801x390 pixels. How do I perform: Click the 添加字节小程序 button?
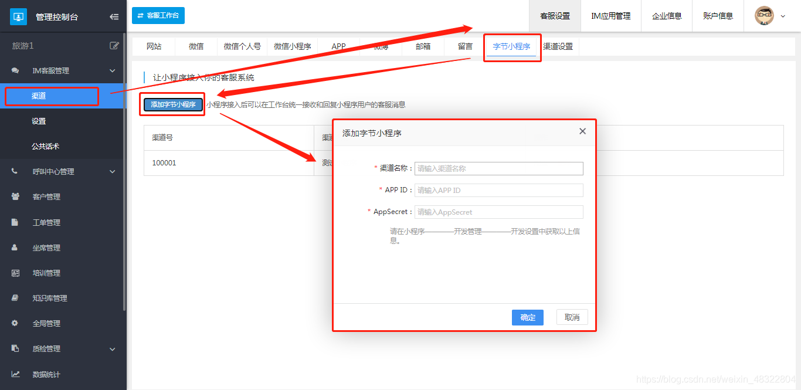point(173,104)
